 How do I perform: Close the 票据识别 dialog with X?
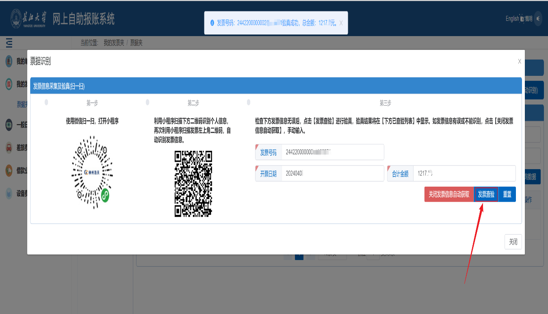519,62
